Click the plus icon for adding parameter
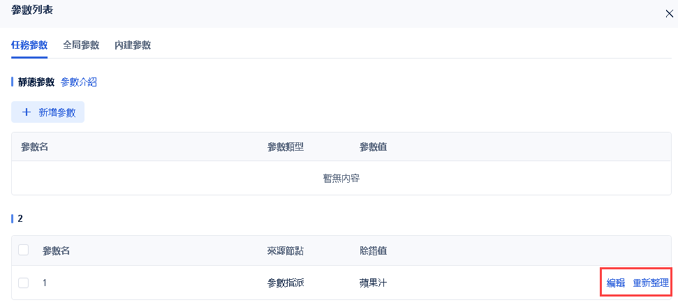The image size is (678, 307). tap(27, 112)
